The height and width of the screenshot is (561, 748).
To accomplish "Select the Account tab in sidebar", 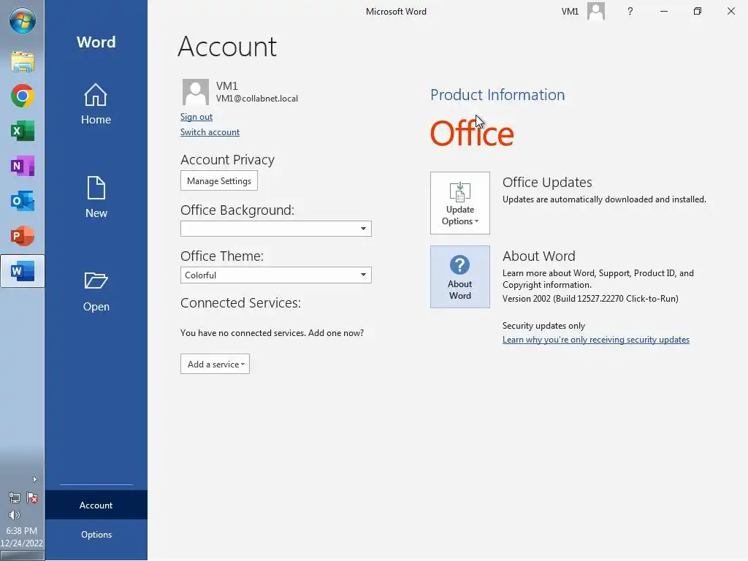I will 96,505.
